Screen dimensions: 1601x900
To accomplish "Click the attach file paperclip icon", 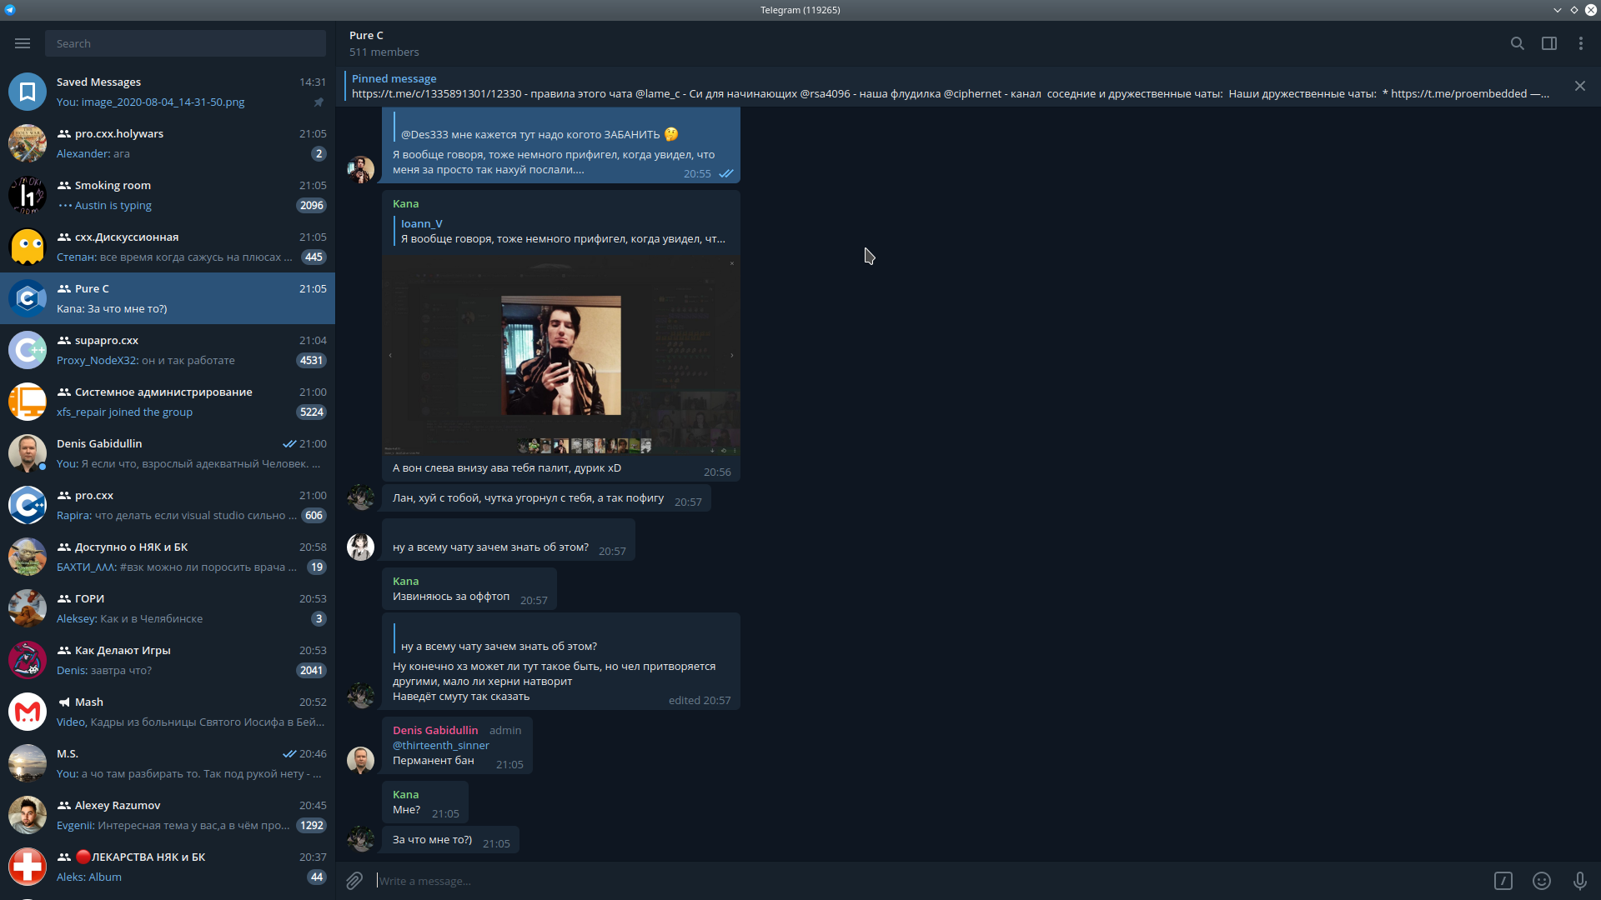I will pyautogui.click(x=354, y=881).
